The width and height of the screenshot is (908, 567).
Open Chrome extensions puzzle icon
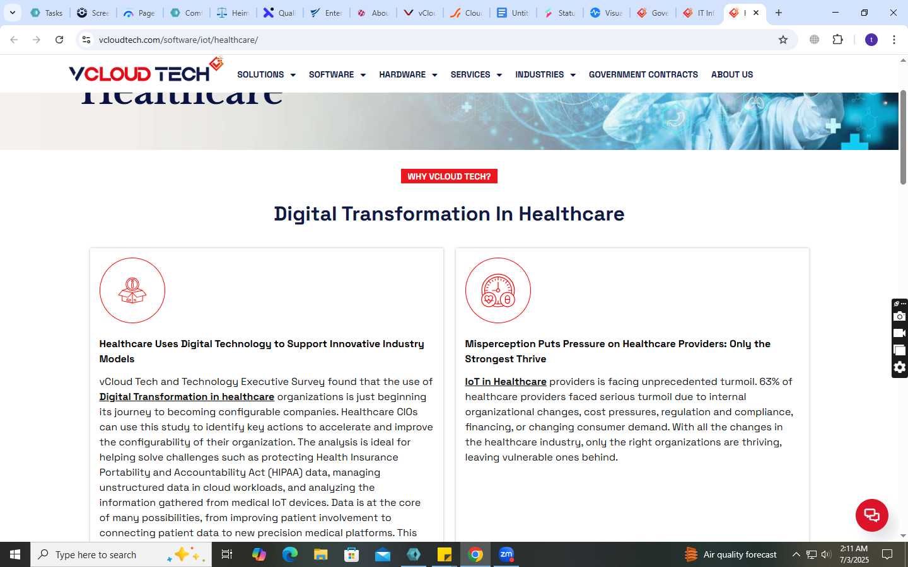[x=837, y=40]
